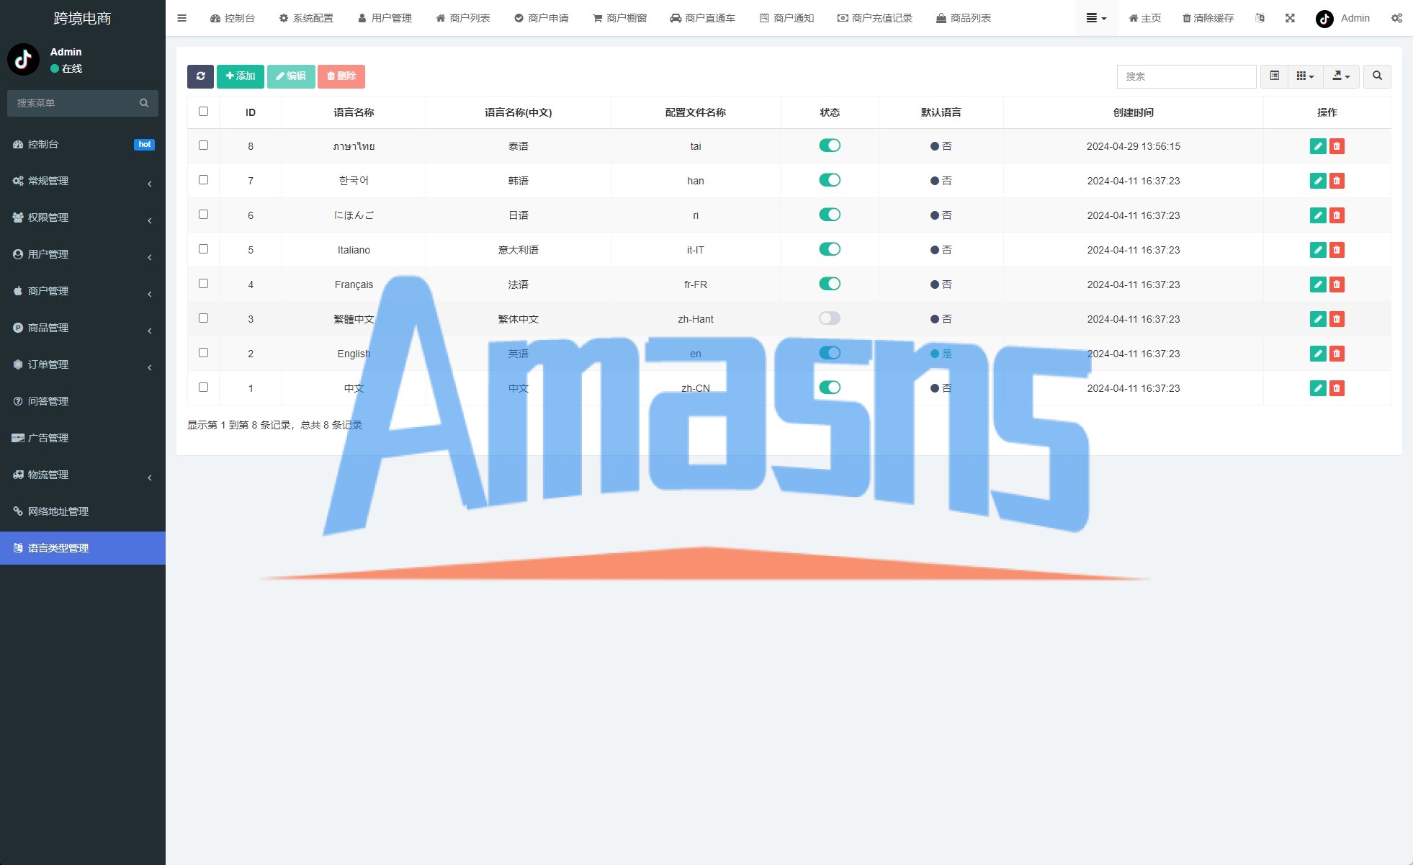
Task: Click the red 删除 delete button
Action: 341,76
